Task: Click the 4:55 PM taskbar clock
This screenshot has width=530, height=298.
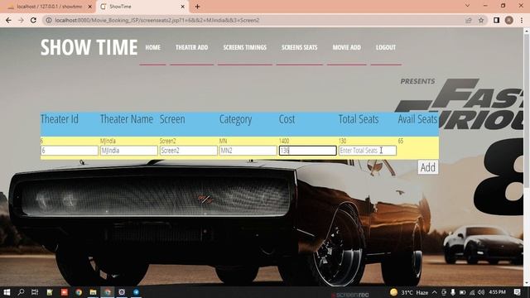Action: [497, 292]
